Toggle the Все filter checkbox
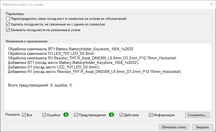Viewport: 216px width, 132px height. 24,115
